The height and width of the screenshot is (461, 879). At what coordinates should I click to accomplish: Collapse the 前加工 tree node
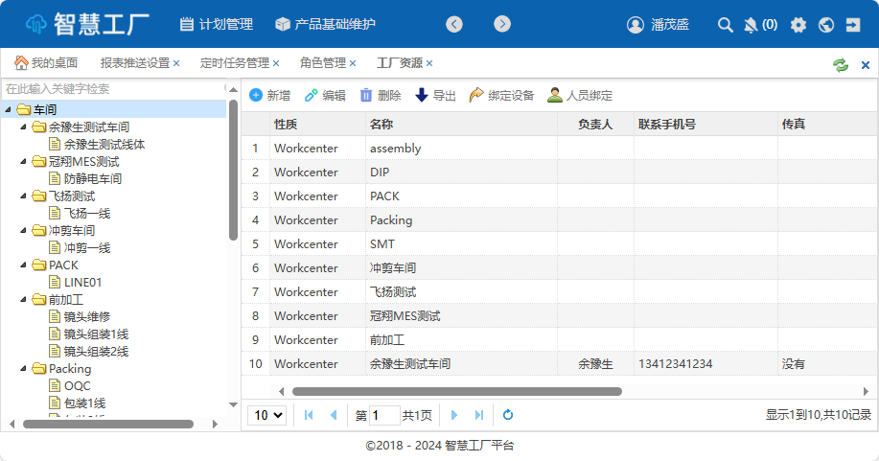point(24,299)
